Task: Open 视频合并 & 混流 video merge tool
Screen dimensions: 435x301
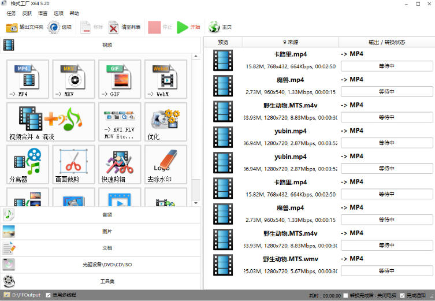Action: point(50,122)
